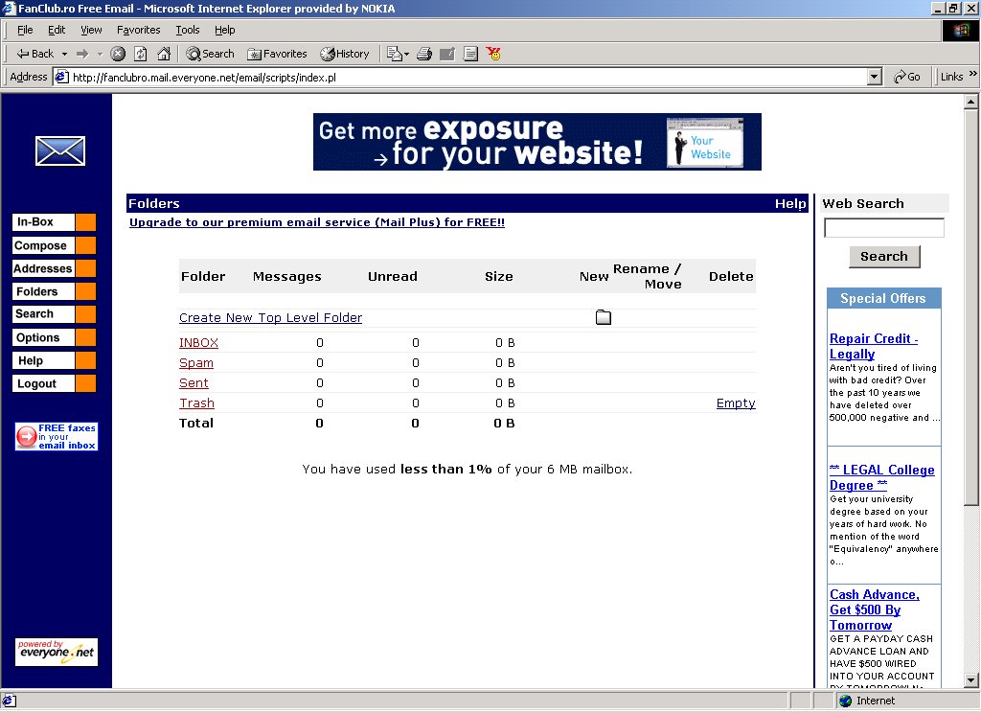Image resolution: width=981 pixels, height=713 pixels.
Task: Click Empty for the Trash folder
Action: [x=736, y=403]
